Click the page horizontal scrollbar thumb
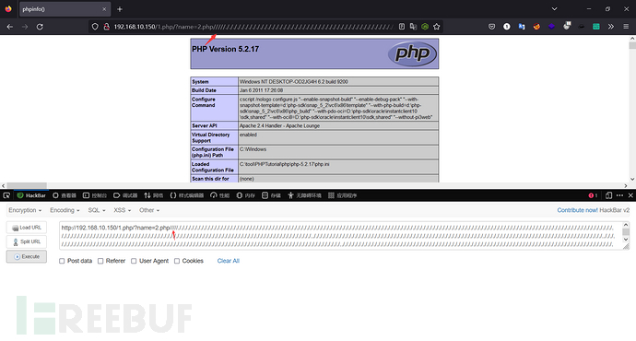This screenshot has height=341, width=636. click(x=27, y=185)
